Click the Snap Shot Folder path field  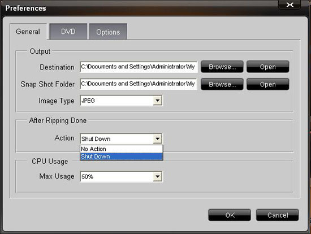[139, 84]
